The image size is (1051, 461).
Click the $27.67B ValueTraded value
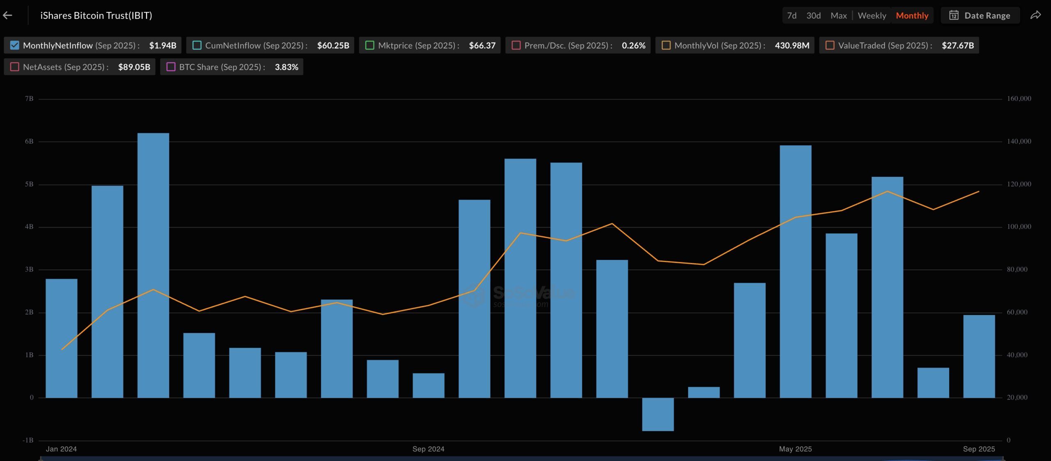click(957, 45)
